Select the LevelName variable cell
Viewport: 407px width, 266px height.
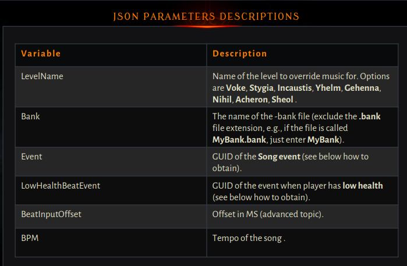[x=43, y=76]
